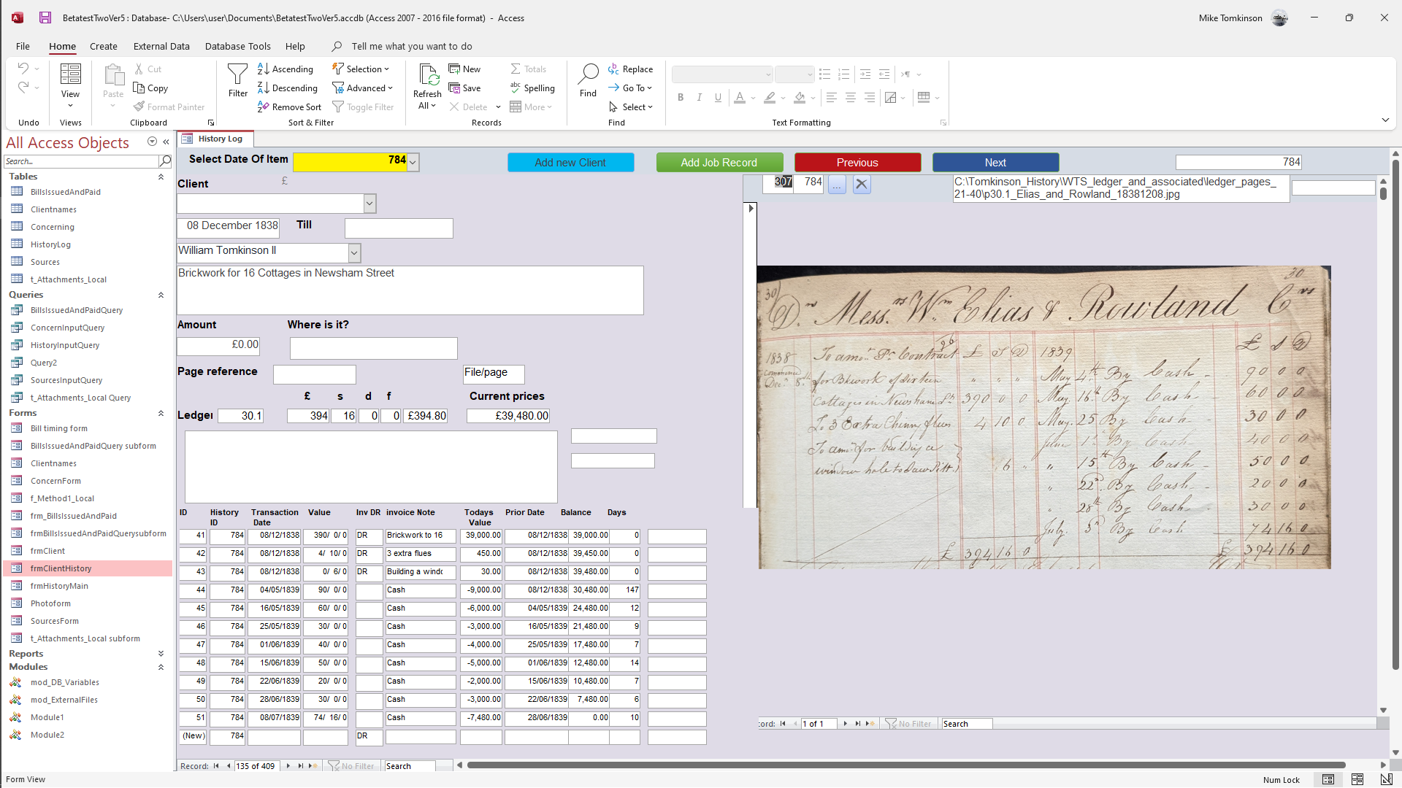Image resolution: width=1402 pixels, height=788 pixels.
Task: Open the Select dropdown in Find group
Action: [x=631, y=107]
